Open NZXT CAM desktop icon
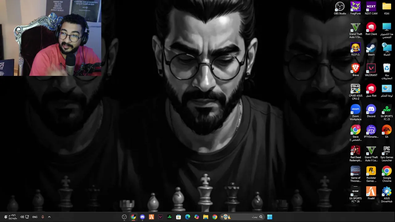This screenshot has height=222, width=395. 371,8
